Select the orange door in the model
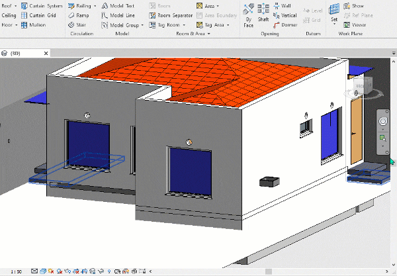Image resolution: width=397 pixels, height=276 pixels. pos(357,130)
